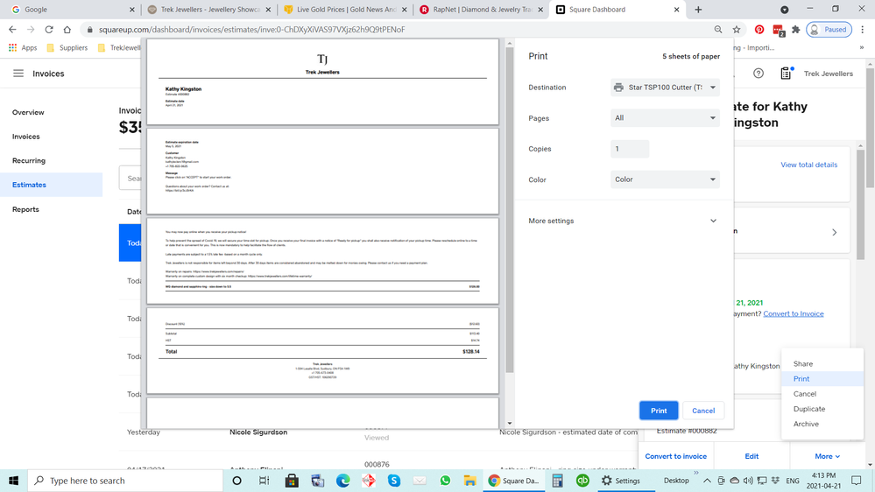Open the Pages dropdown set to All
875x492 pixels.
click(x=665, y=118)
